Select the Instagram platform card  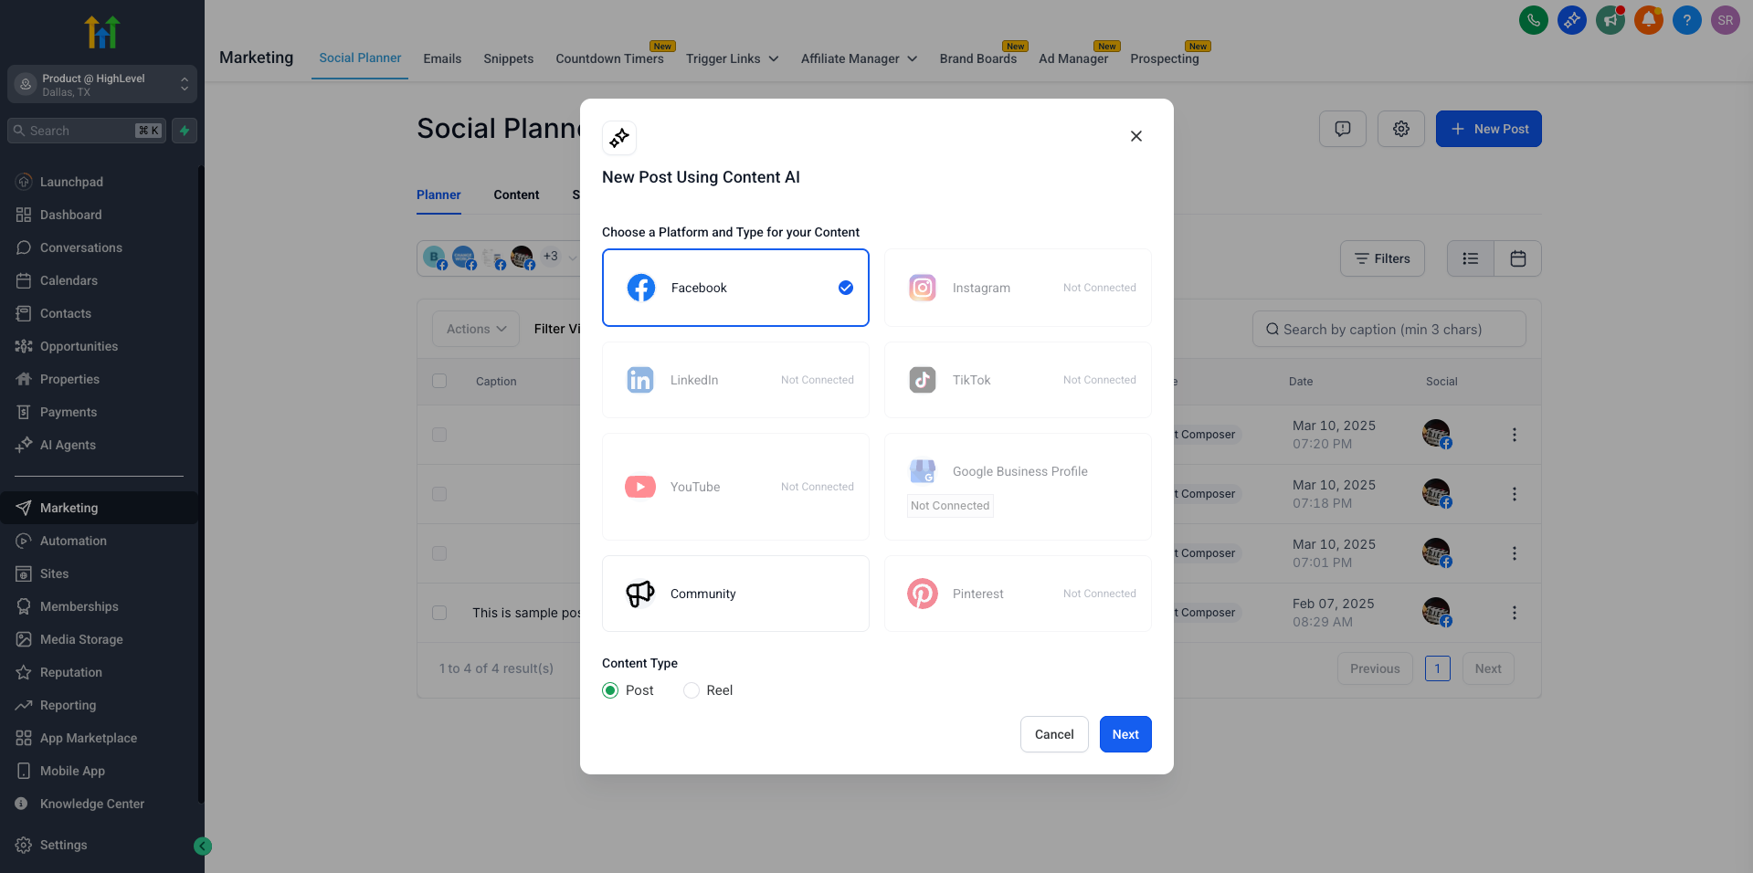[x=1018, y=288]
